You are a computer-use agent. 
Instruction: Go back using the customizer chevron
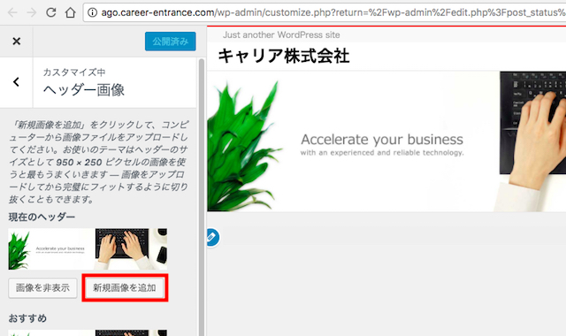[16, 82]
